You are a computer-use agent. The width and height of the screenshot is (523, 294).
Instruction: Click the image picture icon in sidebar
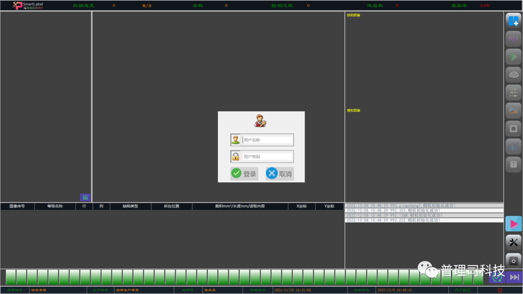pyautogui.click(x=513, y=111)
